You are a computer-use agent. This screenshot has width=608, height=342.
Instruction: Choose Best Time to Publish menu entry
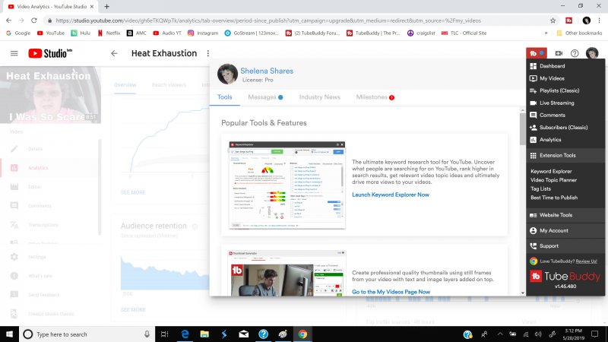[553, 197]
